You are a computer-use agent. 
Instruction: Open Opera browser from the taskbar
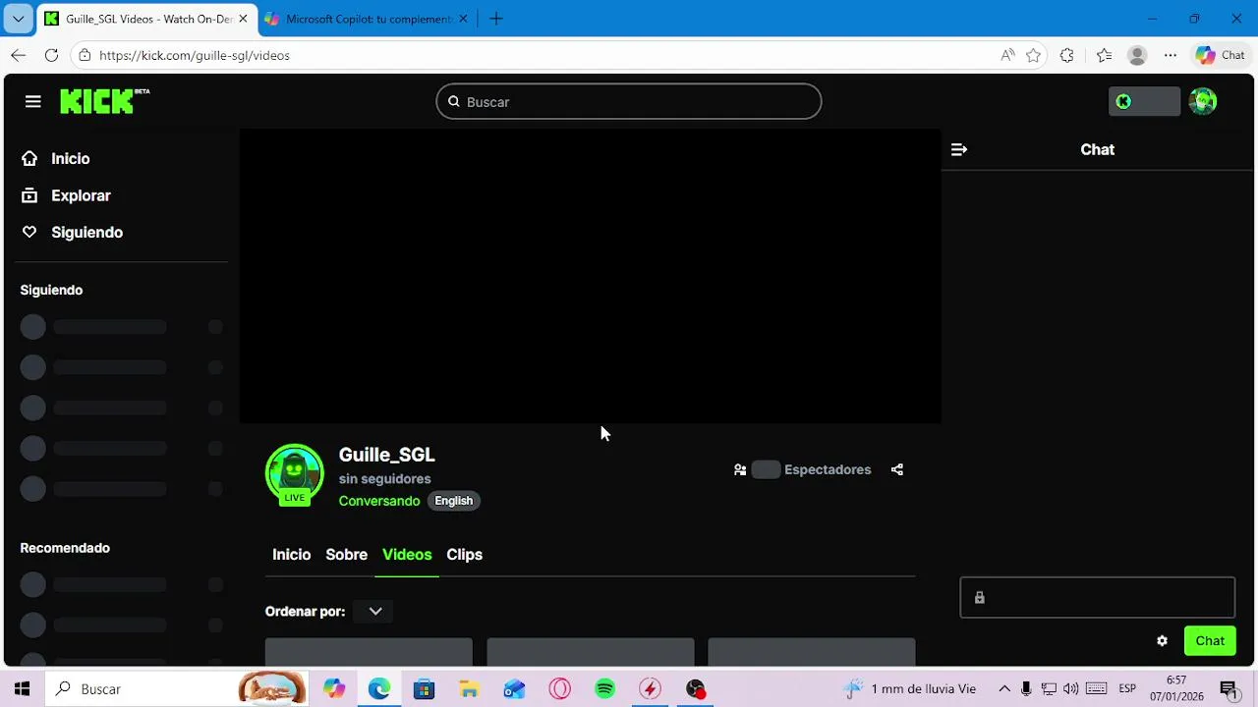(x=559, y=689)
